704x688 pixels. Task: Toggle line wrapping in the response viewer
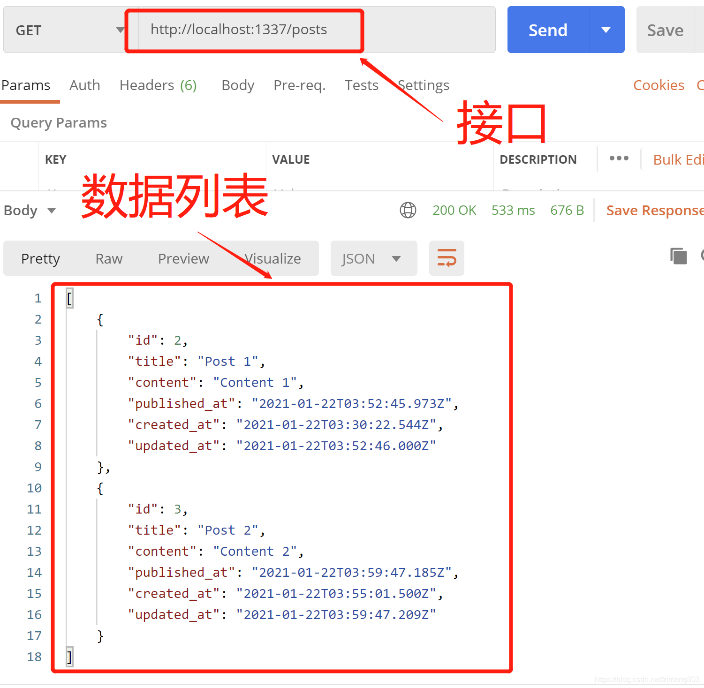[446, 258]
